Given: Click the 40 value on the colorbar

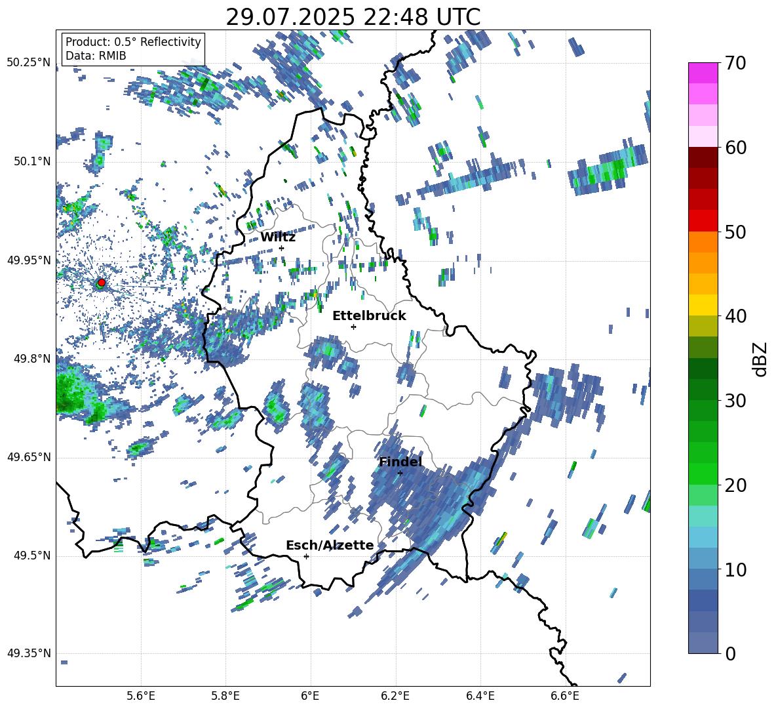Looking at the screenshot, I should point(735,316).
